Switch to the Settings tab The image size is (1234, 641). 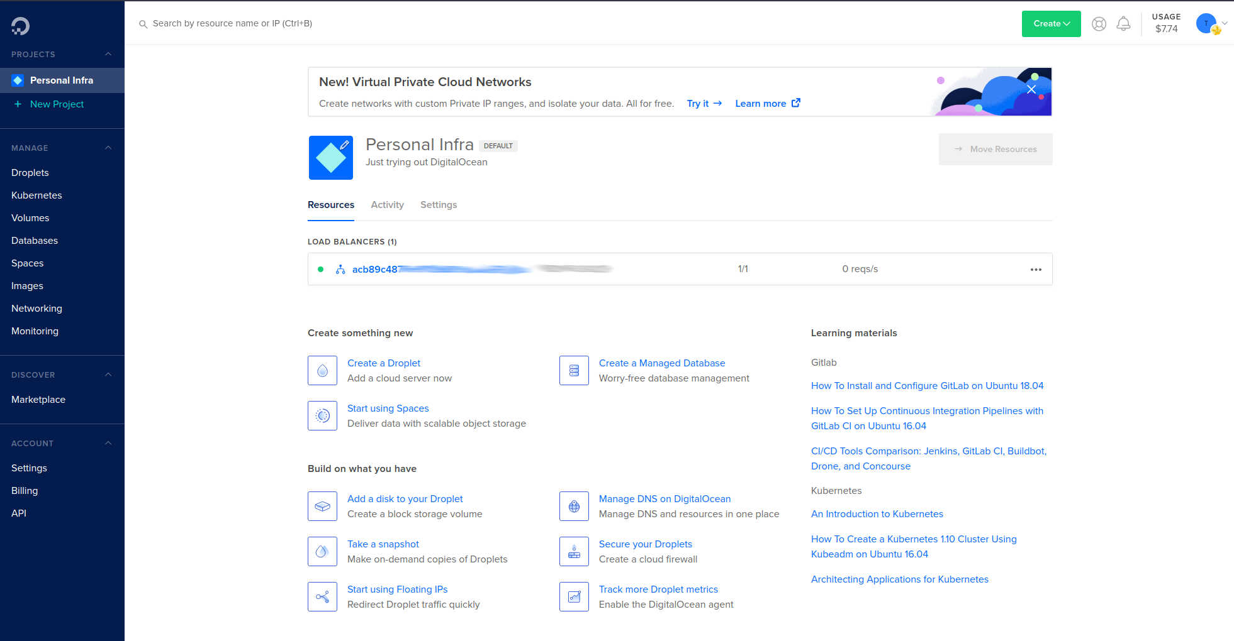439,205
